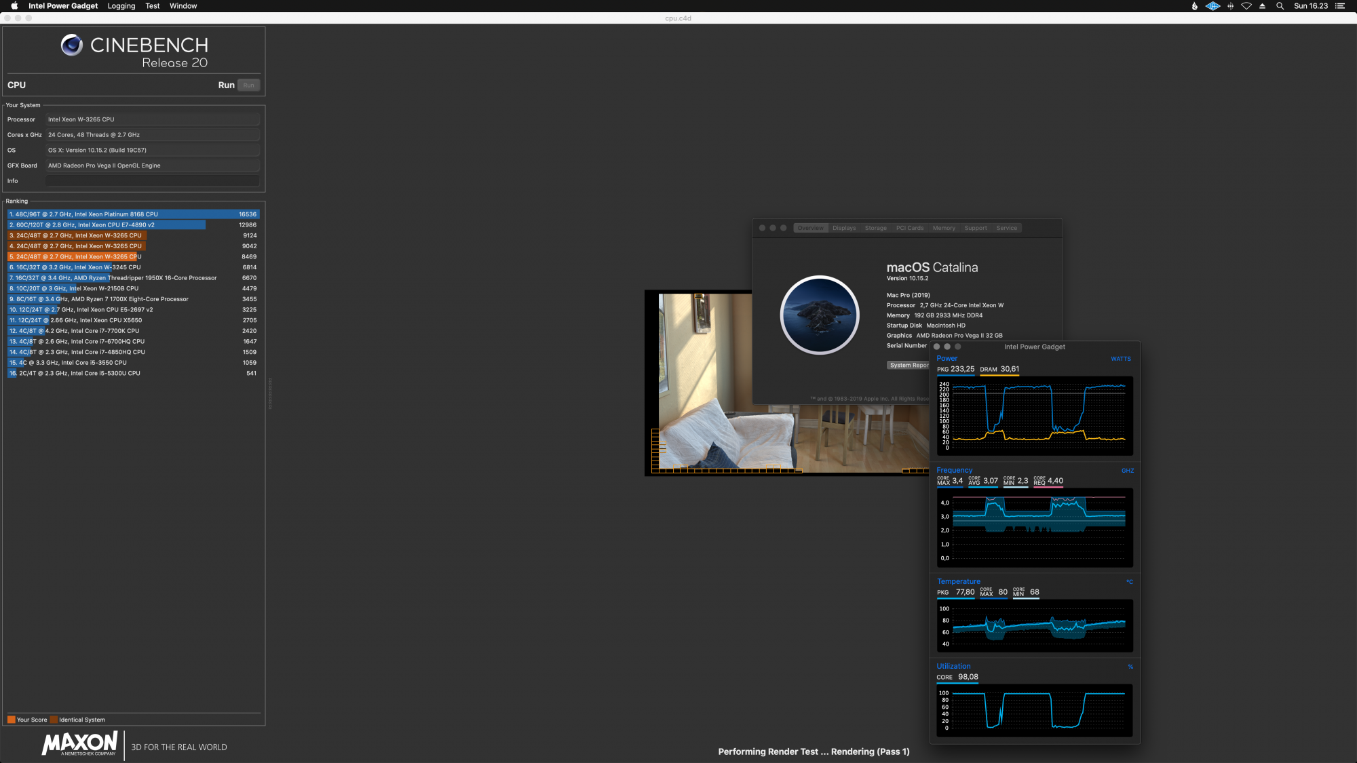Click the macOS Catalina island image
Image resolution: width=1357 pixels, height=763 pixels.
click(x=820, y=315)
